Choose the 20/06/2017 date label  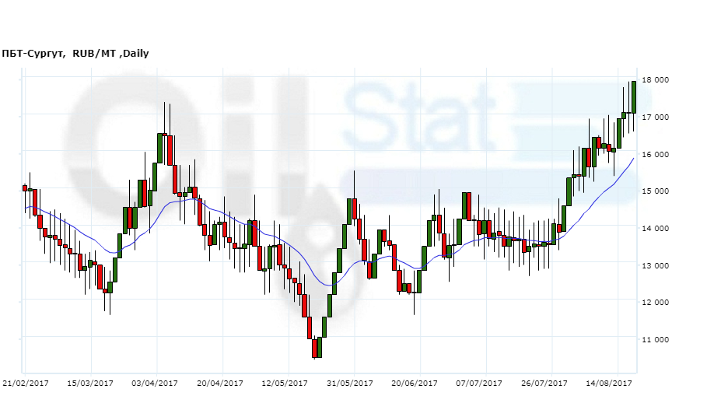(x=415, y=384)
